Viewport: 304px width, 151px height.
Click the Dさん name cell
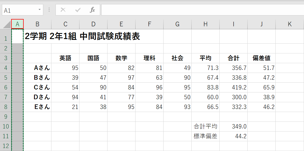37,97
